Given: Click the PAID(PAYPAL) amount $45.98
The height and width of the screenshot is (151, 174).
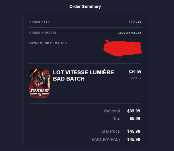Looking at the screenshot, I should (134, 140).
